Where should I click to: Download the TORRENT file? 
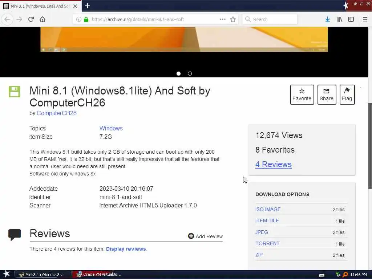267,243
